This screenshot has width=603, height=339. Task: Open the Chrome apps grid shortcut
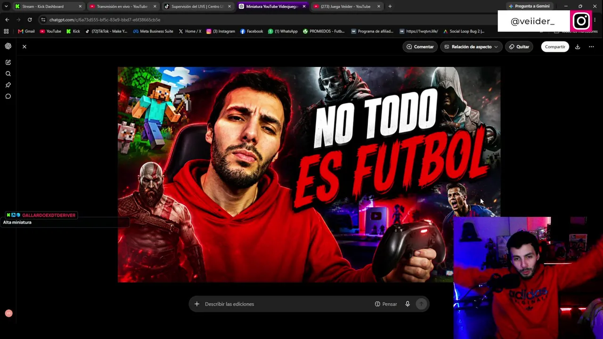(x=6, y=31)
